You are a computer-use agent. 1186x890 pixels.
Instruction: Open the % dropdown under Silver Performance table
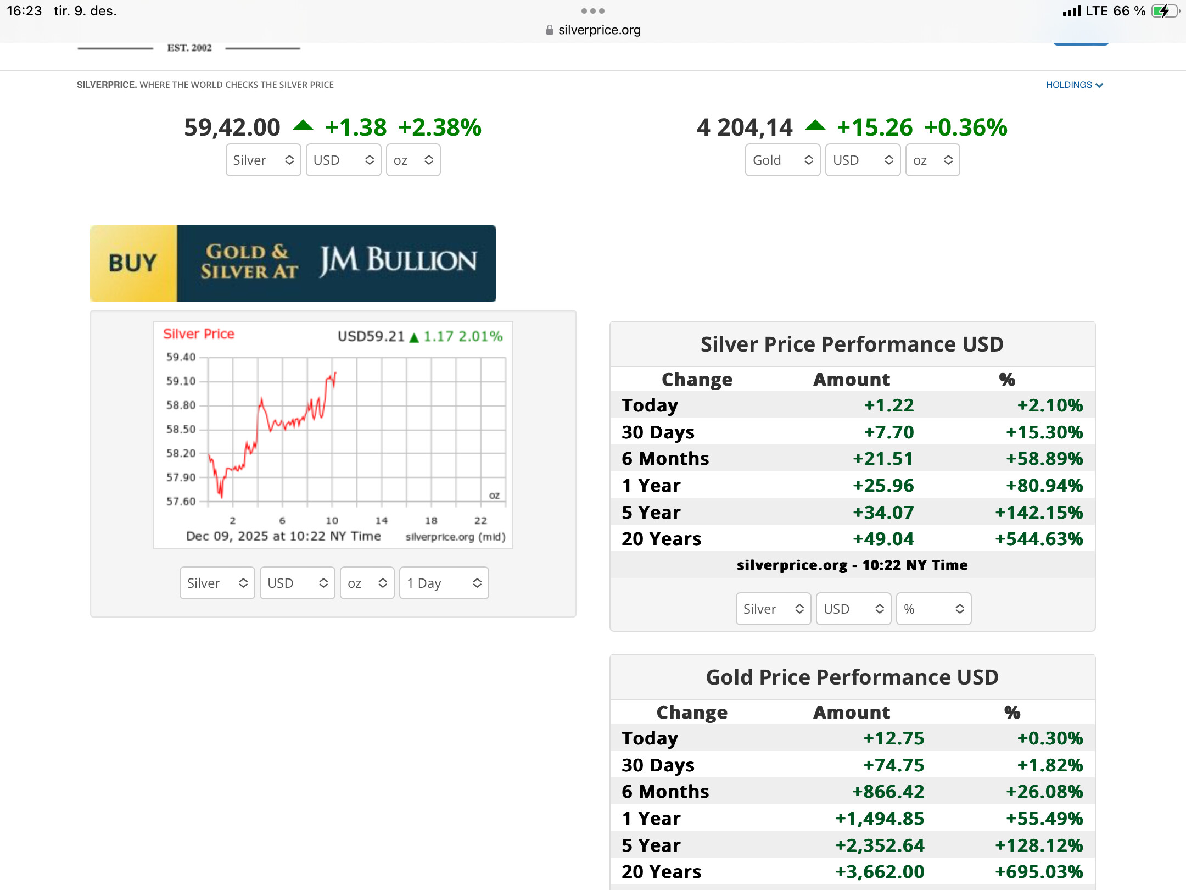pyautogui.click(x=933, y=609)
